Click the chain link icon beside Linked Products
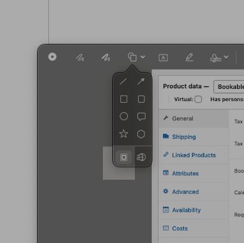 (x=166, y=155)
